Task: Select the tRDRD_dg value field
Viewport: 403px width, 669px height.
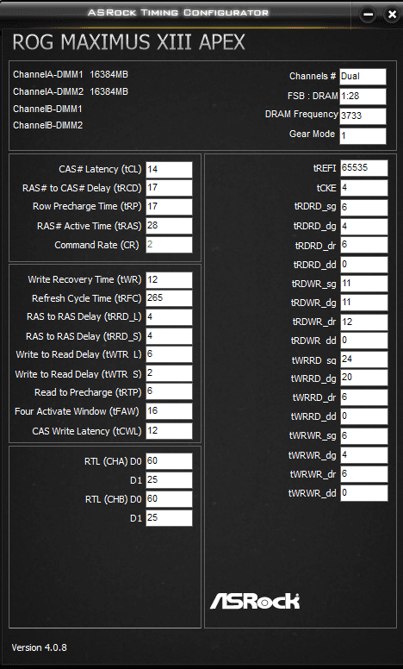Action: 364,227
